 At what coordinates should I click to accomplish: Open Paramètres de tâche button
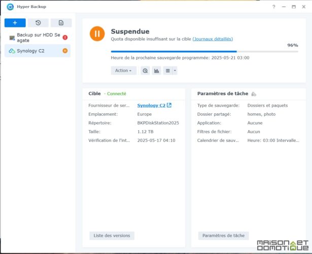(x=223, y=236)
